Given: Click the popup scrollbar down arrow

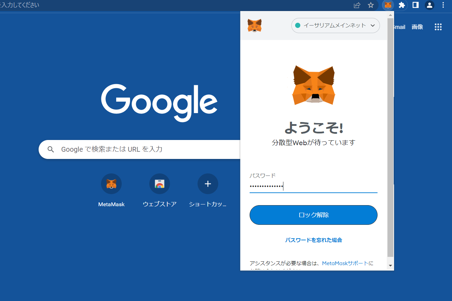Looking at the screenshot, I should (390, 265).
